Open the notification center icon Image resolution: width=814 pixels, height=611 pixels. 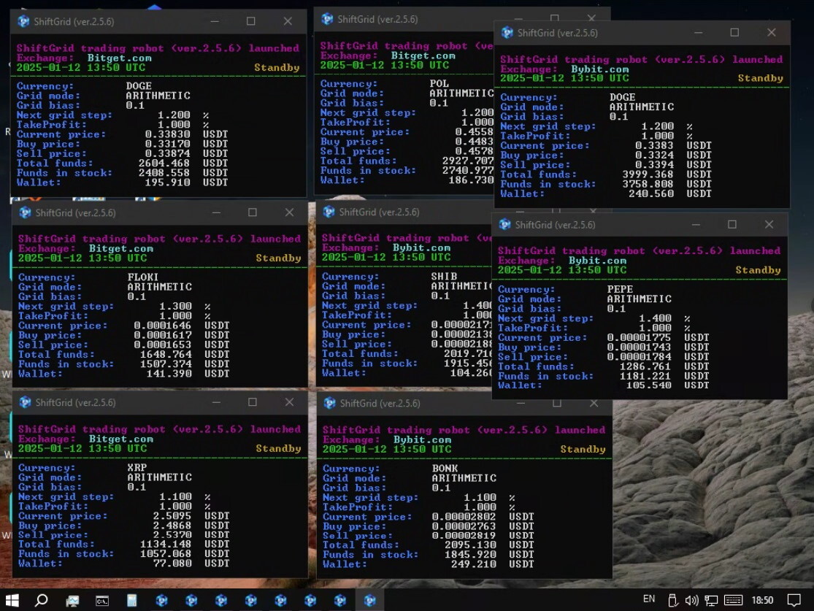point(794,601)
